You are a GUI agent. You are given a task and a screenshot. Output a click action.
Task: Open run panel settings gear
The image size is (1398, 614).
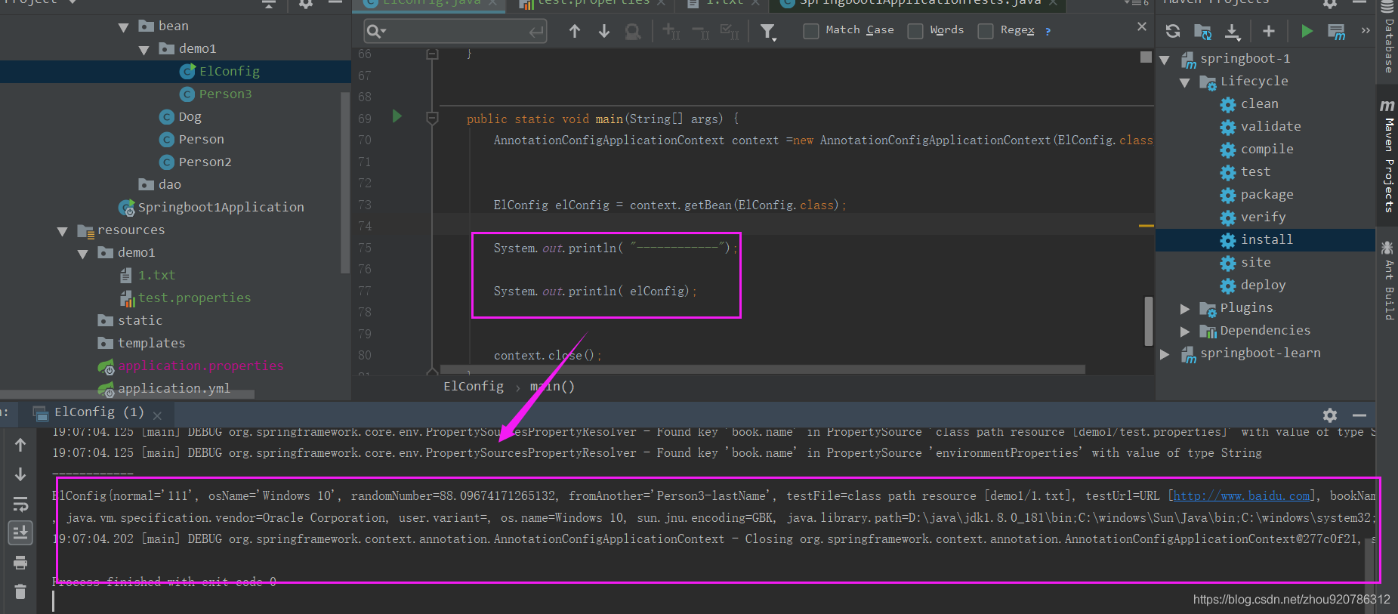1330,415
